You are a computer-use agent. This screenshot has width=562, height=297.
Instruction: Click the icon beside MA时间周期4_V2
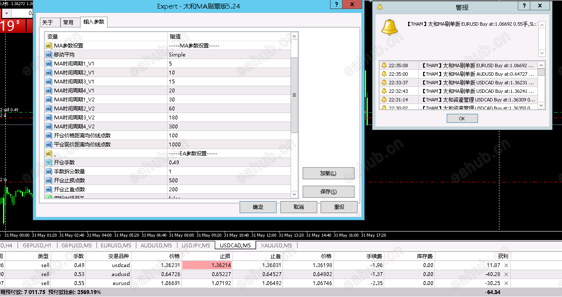pos(49,127)
